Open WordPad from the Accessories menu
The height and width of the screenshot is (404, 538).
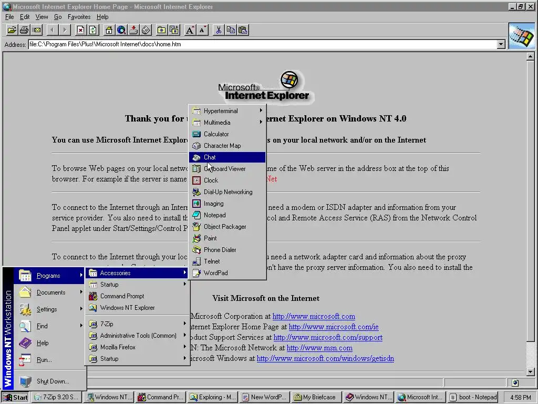227,273
